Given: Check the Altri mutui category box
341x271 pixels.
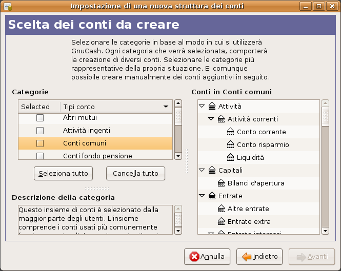Looking at the screenshot, I should click(x=40, y=118).
